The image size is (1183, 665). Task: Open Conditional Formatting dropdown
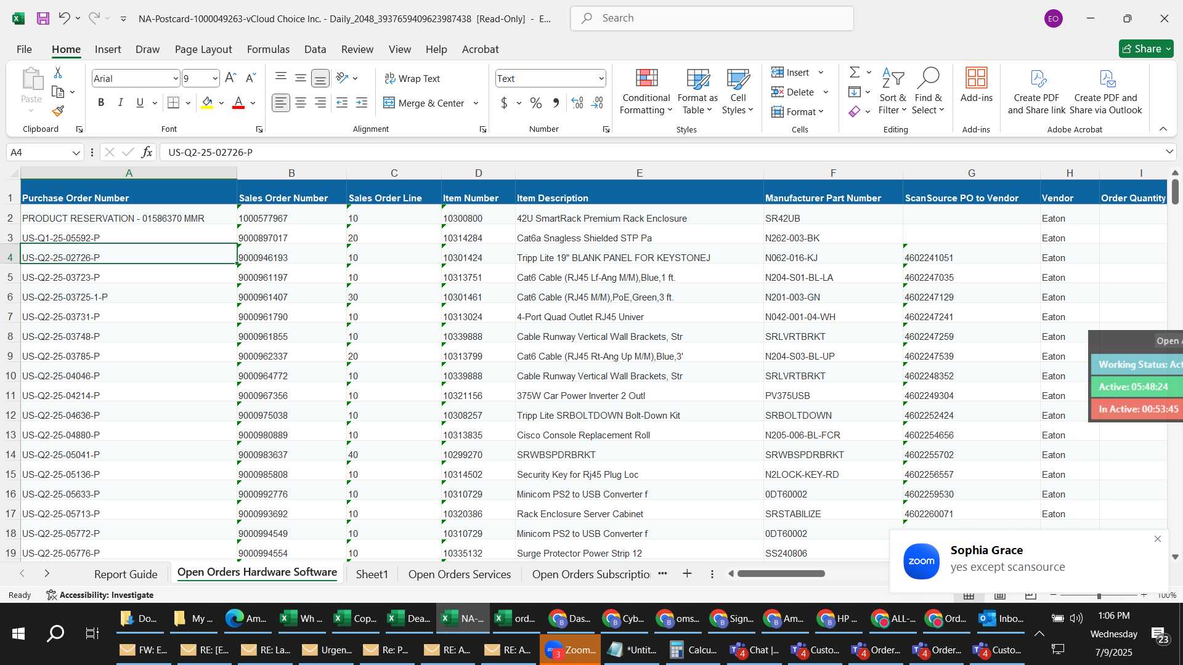tap(646, 91)
